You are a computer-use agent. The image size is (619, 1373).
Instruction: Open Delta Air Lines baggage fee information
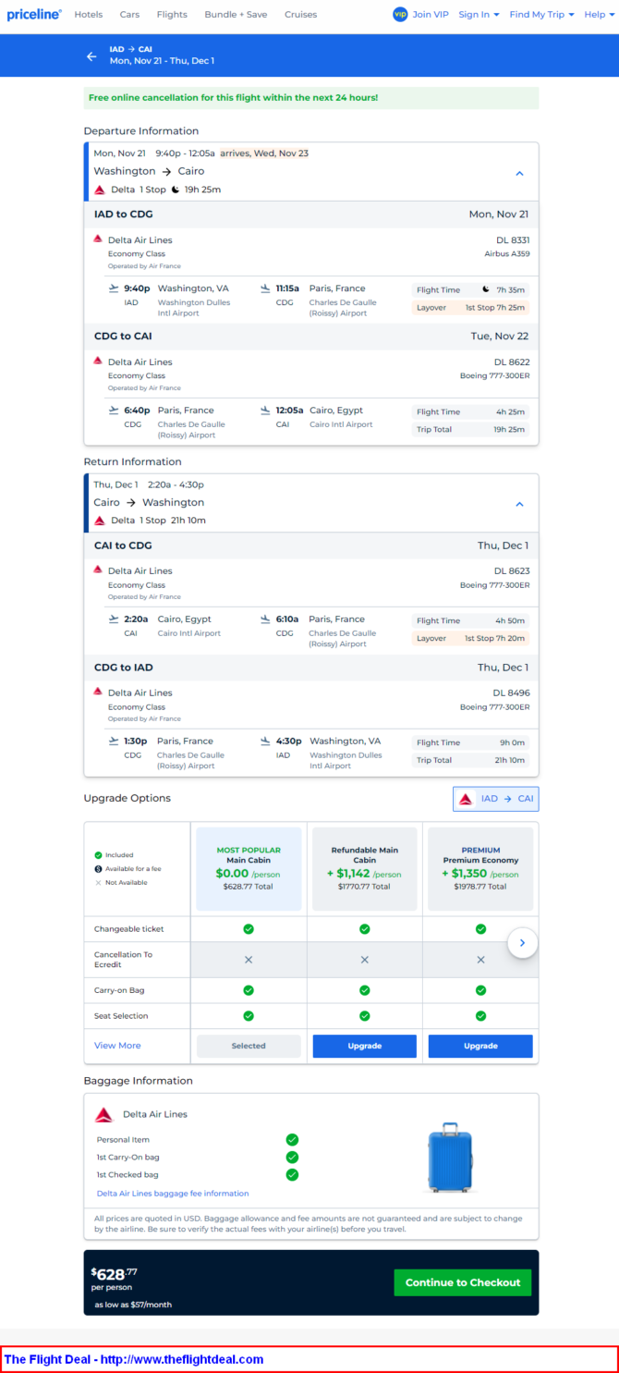coord(173,1194)
